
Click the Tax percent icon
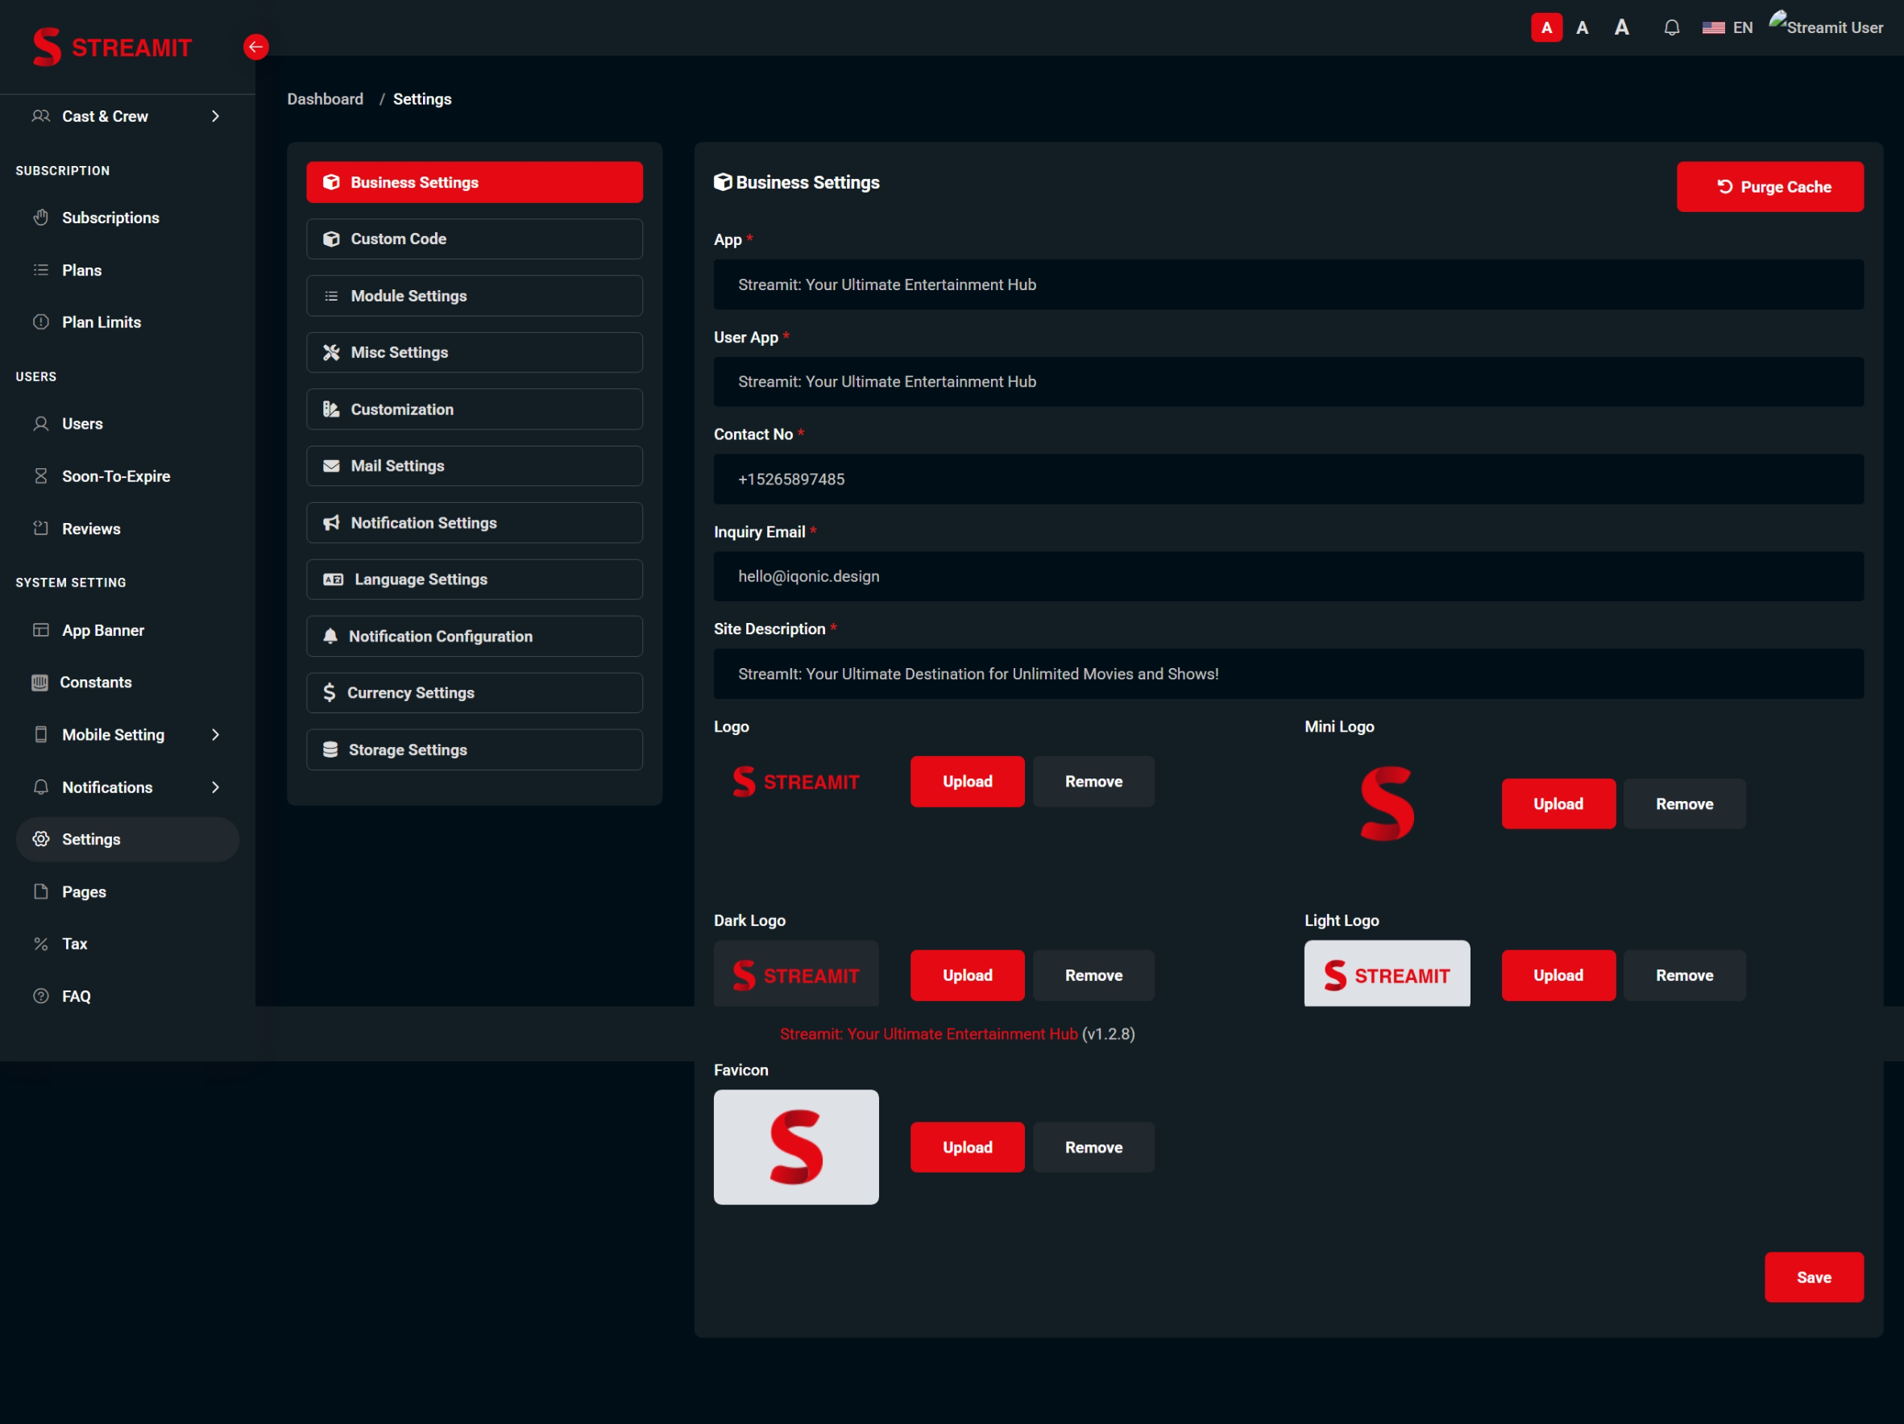(x=40, y=944)
